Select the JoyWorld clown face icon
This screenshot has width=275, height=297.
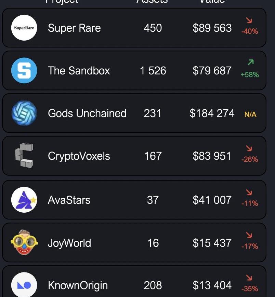24,243
